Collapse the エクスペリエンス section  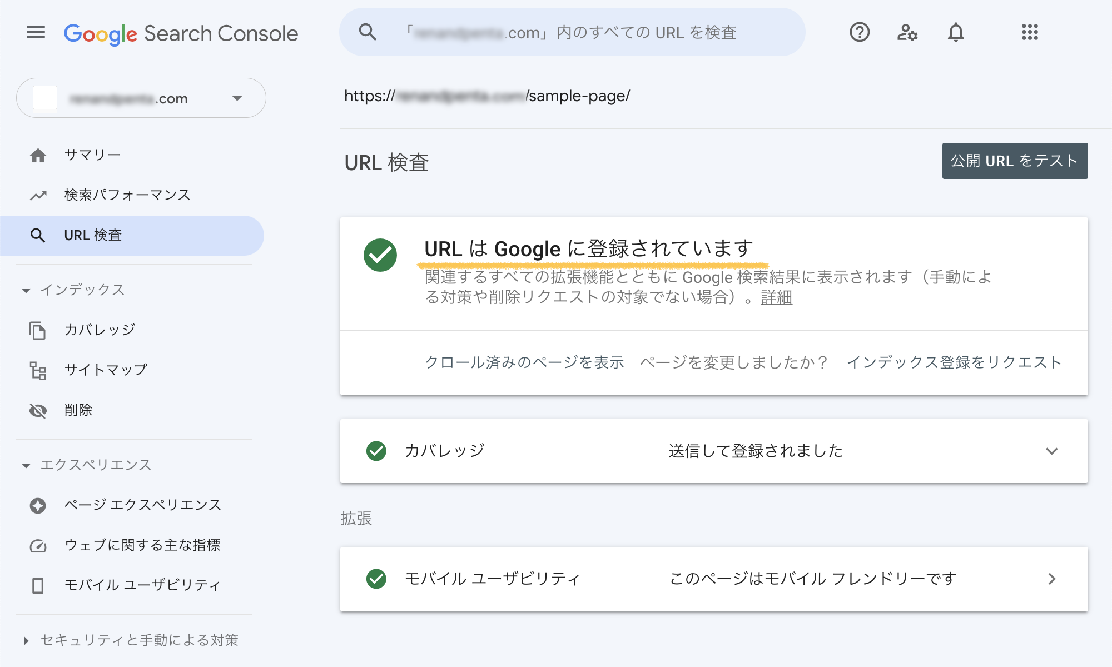click(26, 466)
